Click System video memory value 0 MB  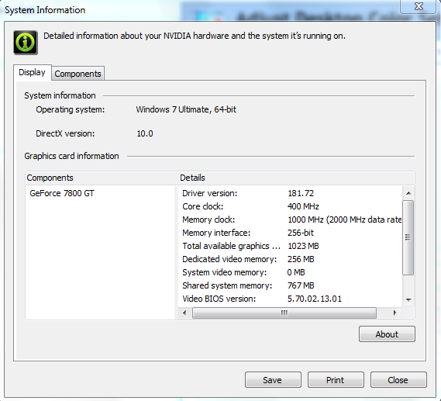[x=296, y=272]
